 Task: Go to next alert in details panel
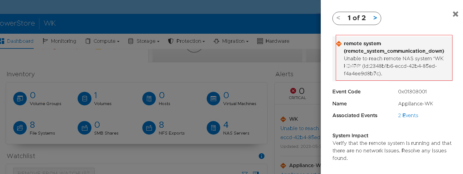[x=375, y=18]
